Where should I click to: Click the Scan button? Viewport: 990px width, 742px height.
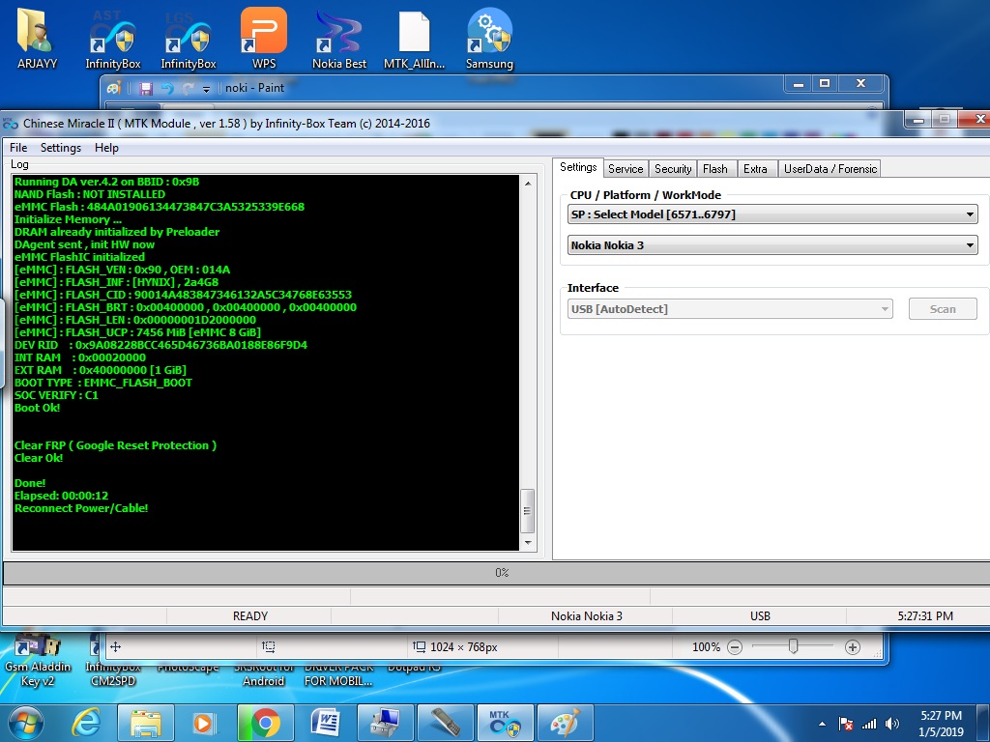click(x=943, y=309)
